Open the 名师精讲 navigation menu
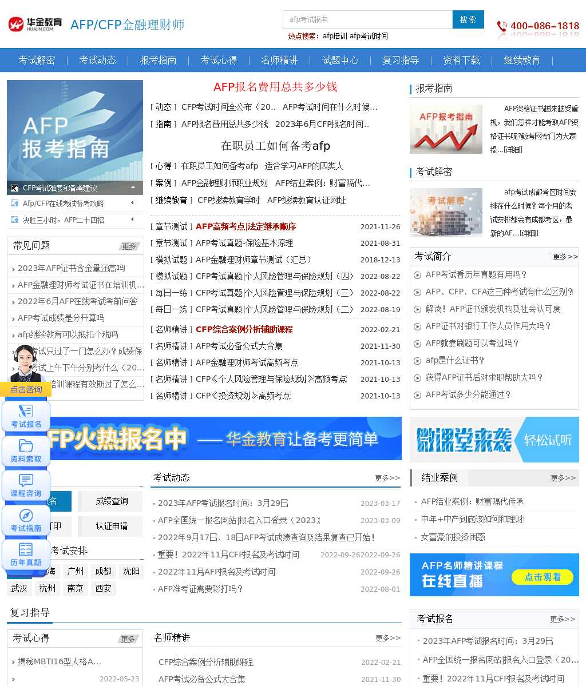The width and height of the screenshot is (586, 686). pyautogui.click(x=279, y=60)
